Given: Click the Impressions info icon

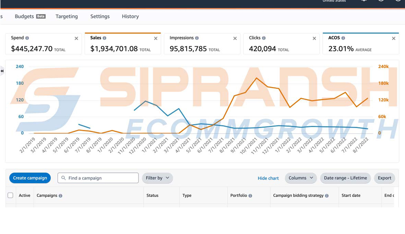Looking at the screenshot, I should [197, 38].
